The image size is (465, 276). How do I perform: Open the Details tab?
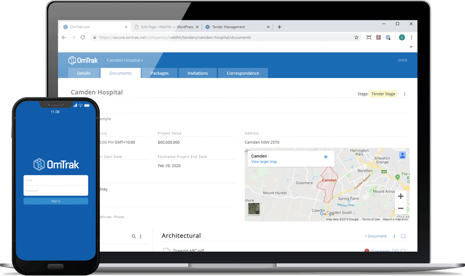click(x=84, y=73)
